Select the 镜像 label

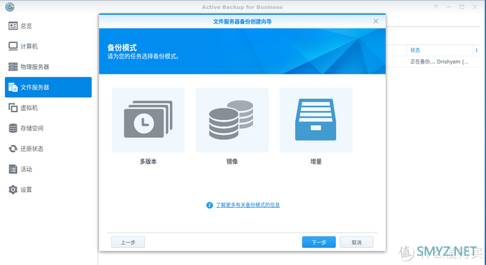(x=232, y=161)
